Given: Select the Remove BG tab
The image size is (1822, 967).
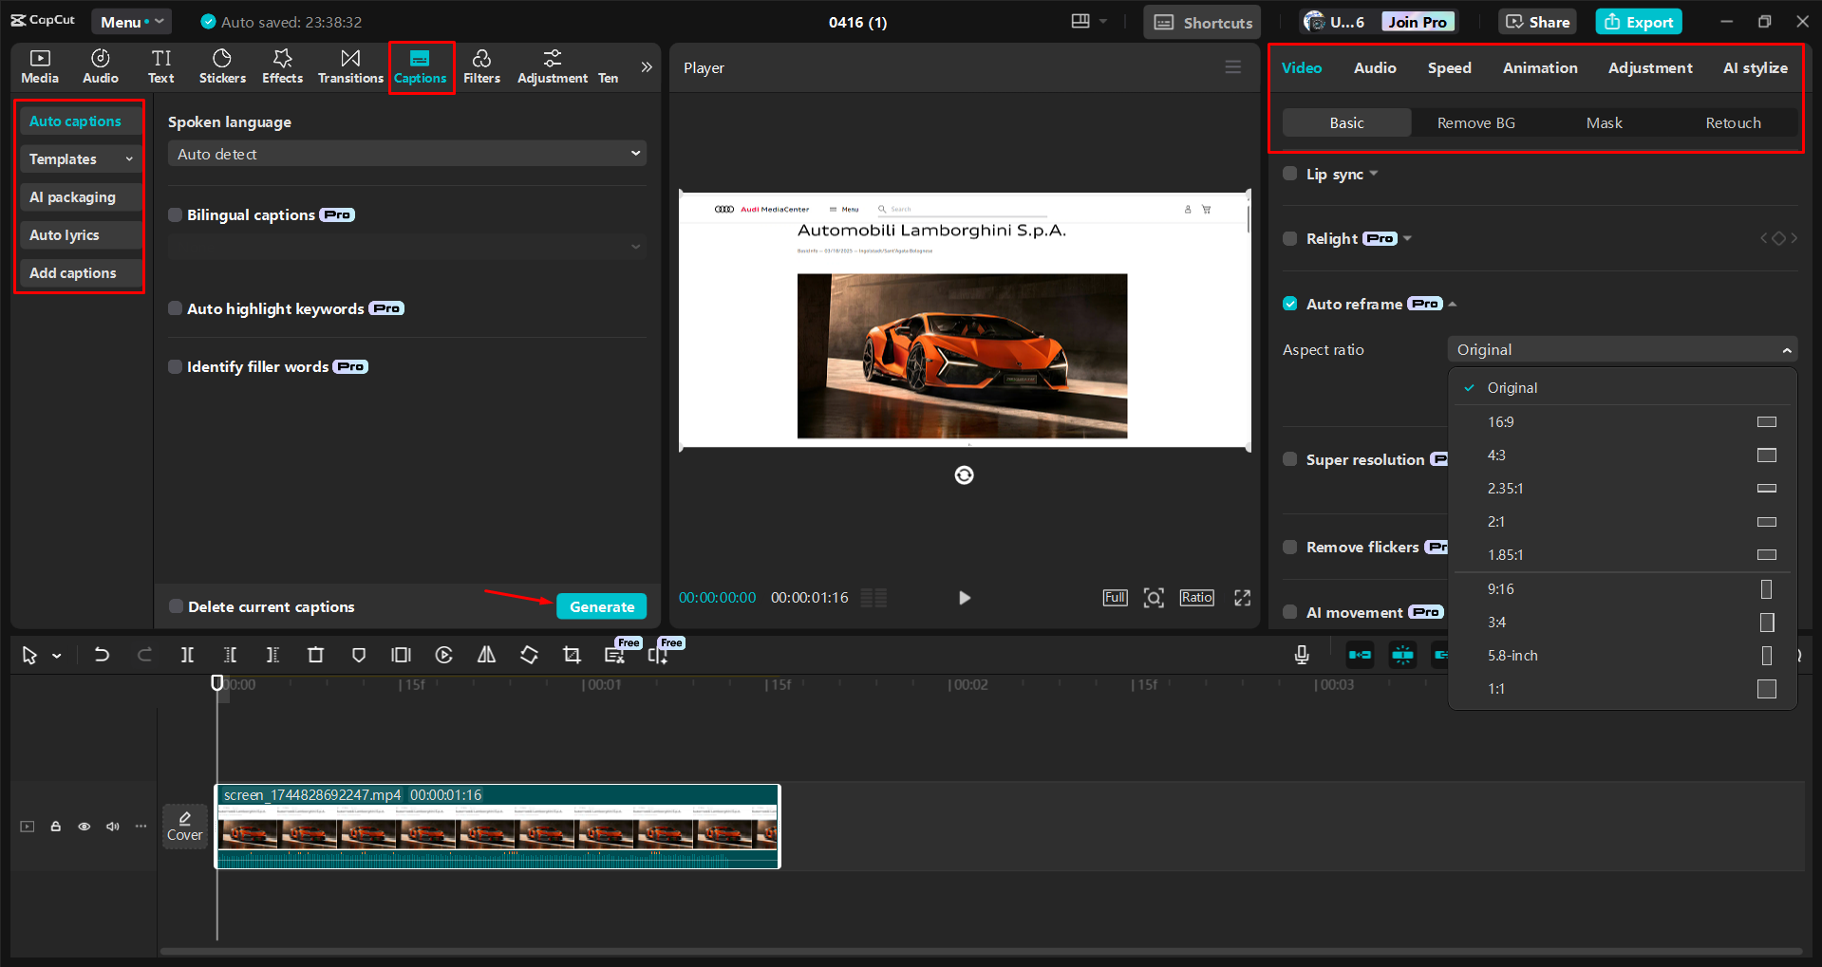Looking at the screenshot, I should pyautogui.click(x=1475, y=123).
